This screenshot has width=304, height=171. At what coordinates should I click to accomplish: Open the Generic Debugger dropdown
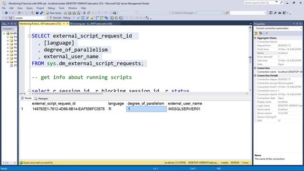[x=183, y=13]
